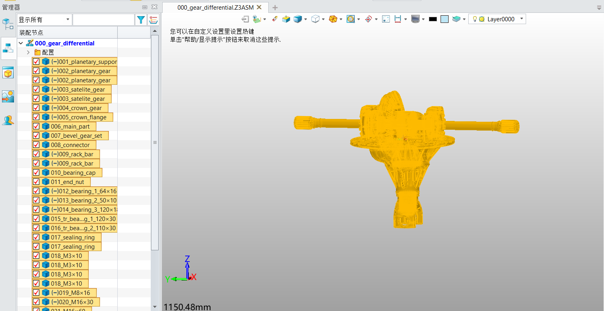The image size is (604, 311).
Task: Click the dimension measure icon
Action: [398, 19]
